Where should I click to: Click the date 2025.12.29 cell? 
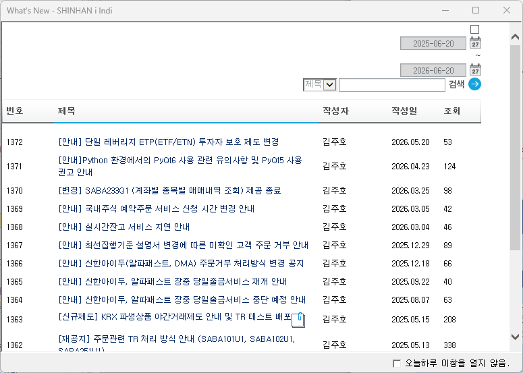(410, 246)
